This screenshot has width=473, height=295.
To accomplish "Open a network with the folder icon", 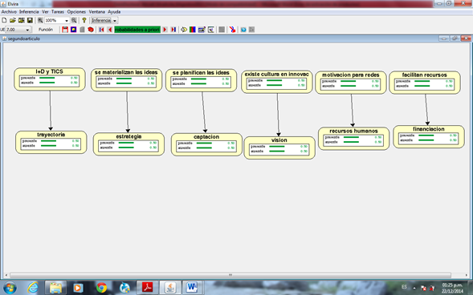I will [x=13, y=20].
